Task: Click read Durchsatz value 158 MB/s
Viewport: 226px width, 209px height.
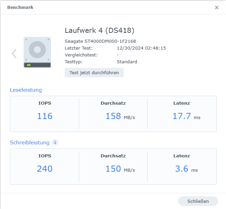Action: 120,116
